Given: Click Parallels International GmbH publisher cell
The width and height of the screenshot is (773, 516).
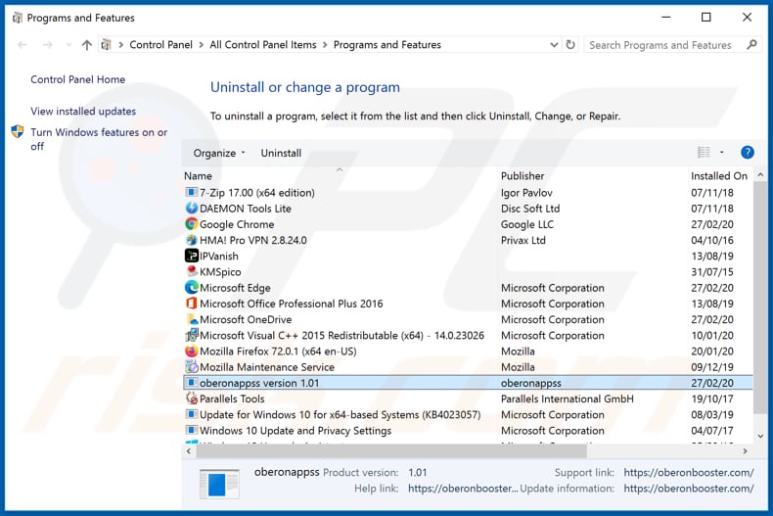Looking at the screenshot, I should (x=567, y=399).
